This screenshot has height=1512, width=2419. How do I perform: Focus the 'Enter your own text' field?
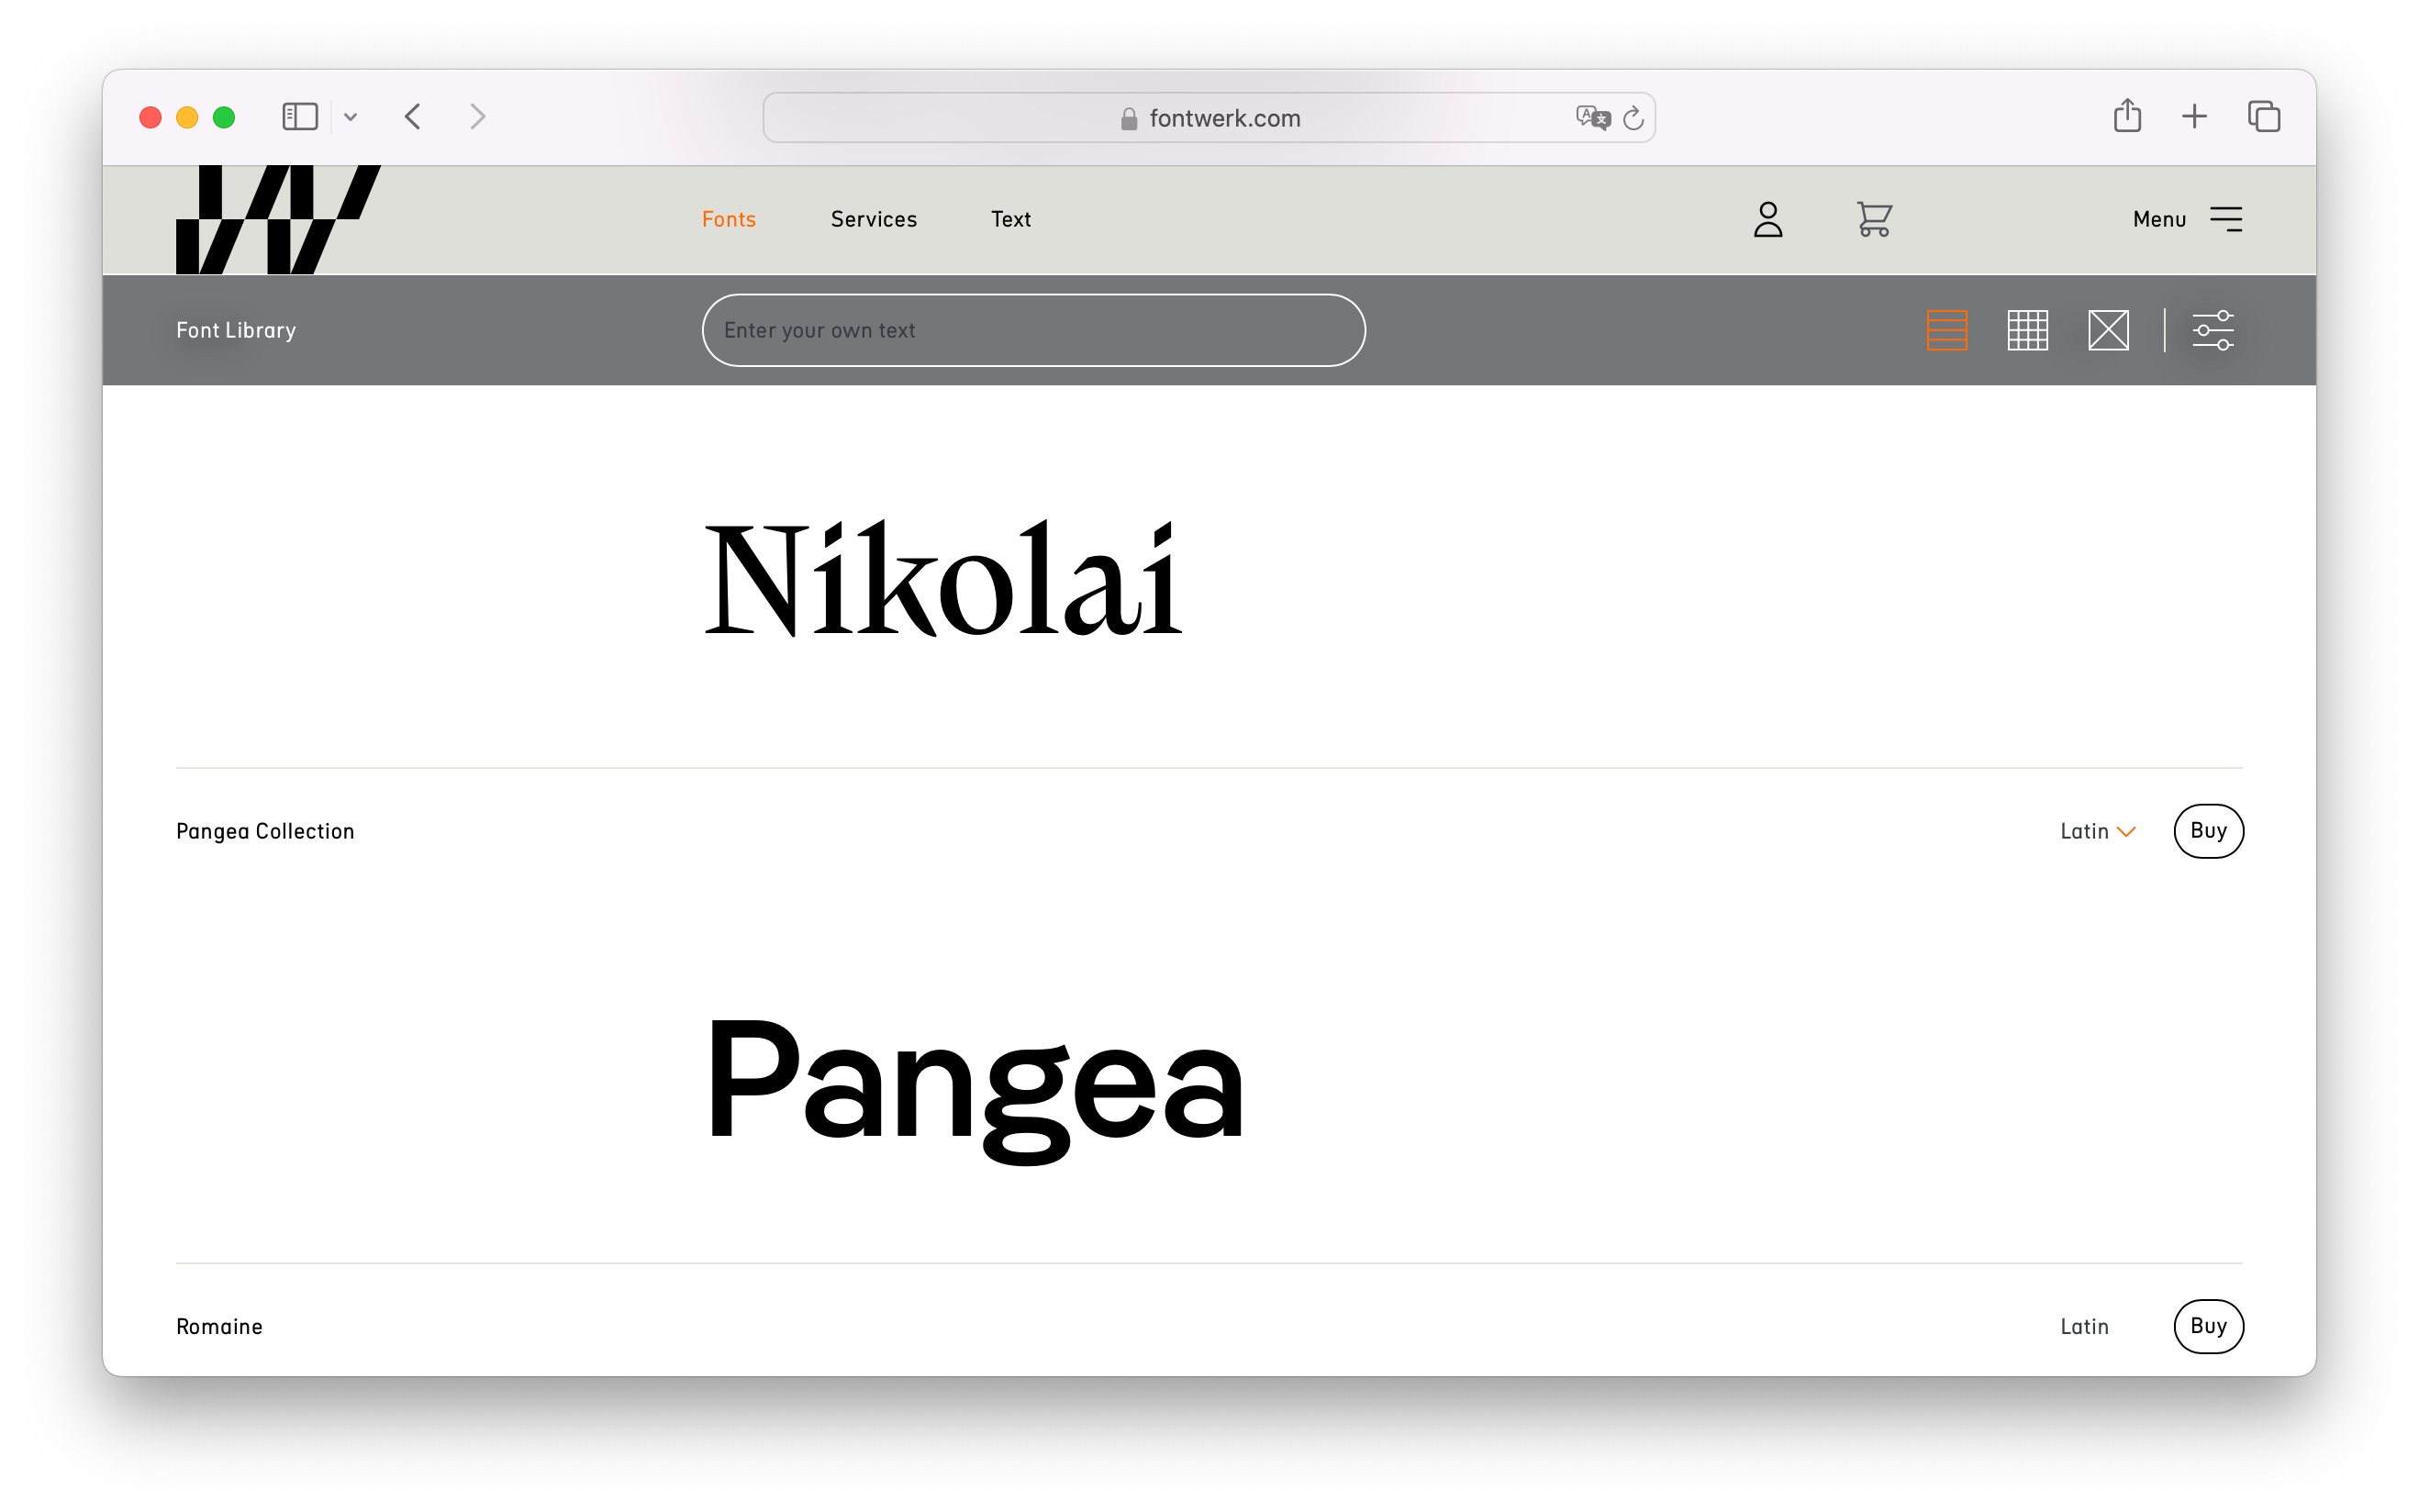[1033, 330]
